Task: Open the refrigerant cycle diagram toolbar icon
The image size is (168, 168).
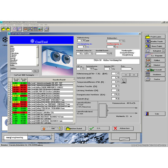Action: (x=14, y=29)
